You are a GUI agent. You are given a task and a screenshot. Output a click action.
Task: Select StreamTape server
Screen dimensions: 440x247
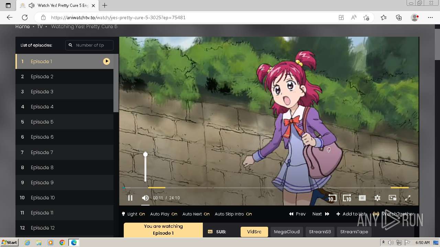(354, 232)
